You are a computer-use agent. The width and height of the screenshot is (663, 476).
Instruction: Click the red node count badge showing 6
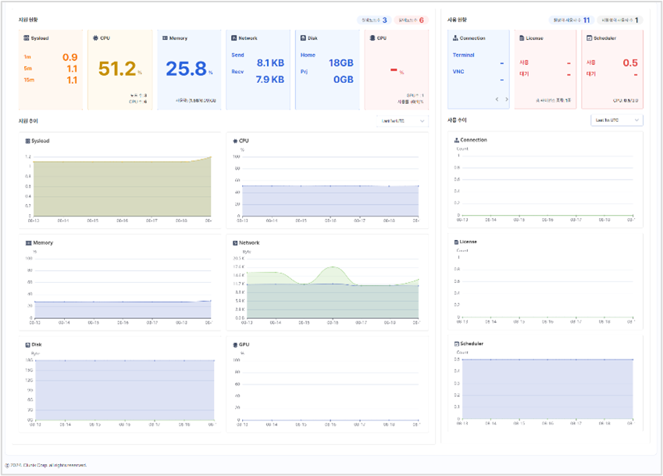pyautogui.click(x=410, y=20)
